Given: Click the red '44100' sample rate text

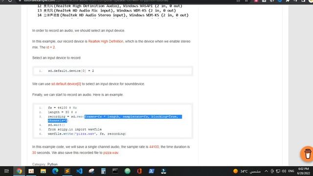Looking at the screenshot, I should point(154,147).
